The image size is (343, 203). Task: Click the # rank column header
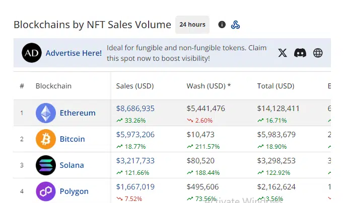(22, 86)
